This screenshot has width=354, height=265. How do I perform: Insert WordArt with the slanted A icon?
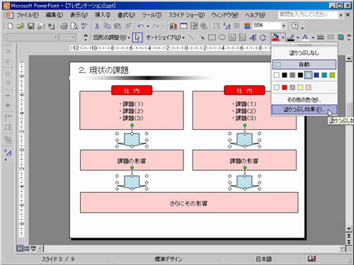click(x=253, y=37)
